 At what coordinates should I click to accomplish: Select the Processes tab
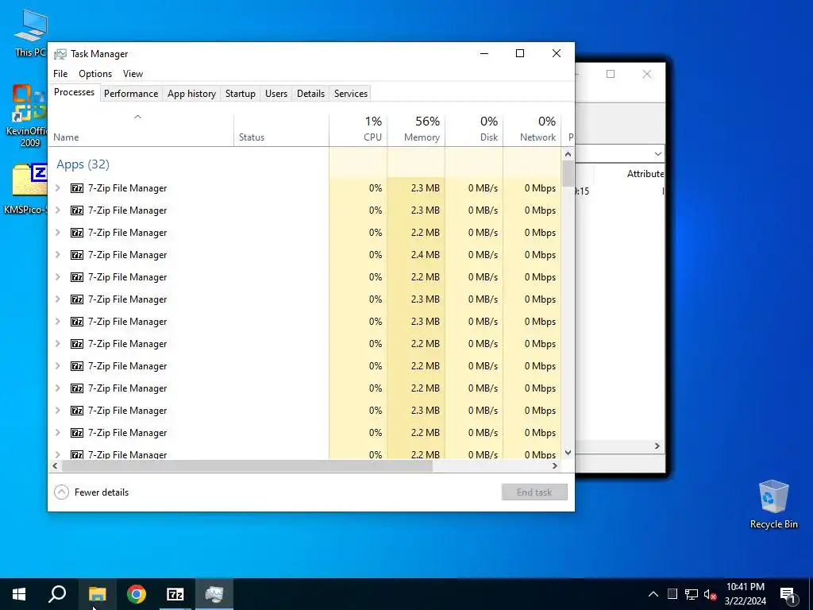74,92
